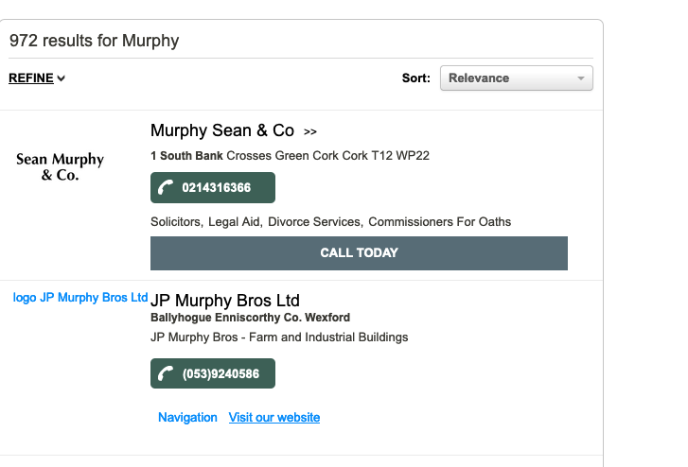Expand the REFINE filter options

[37, 78]
